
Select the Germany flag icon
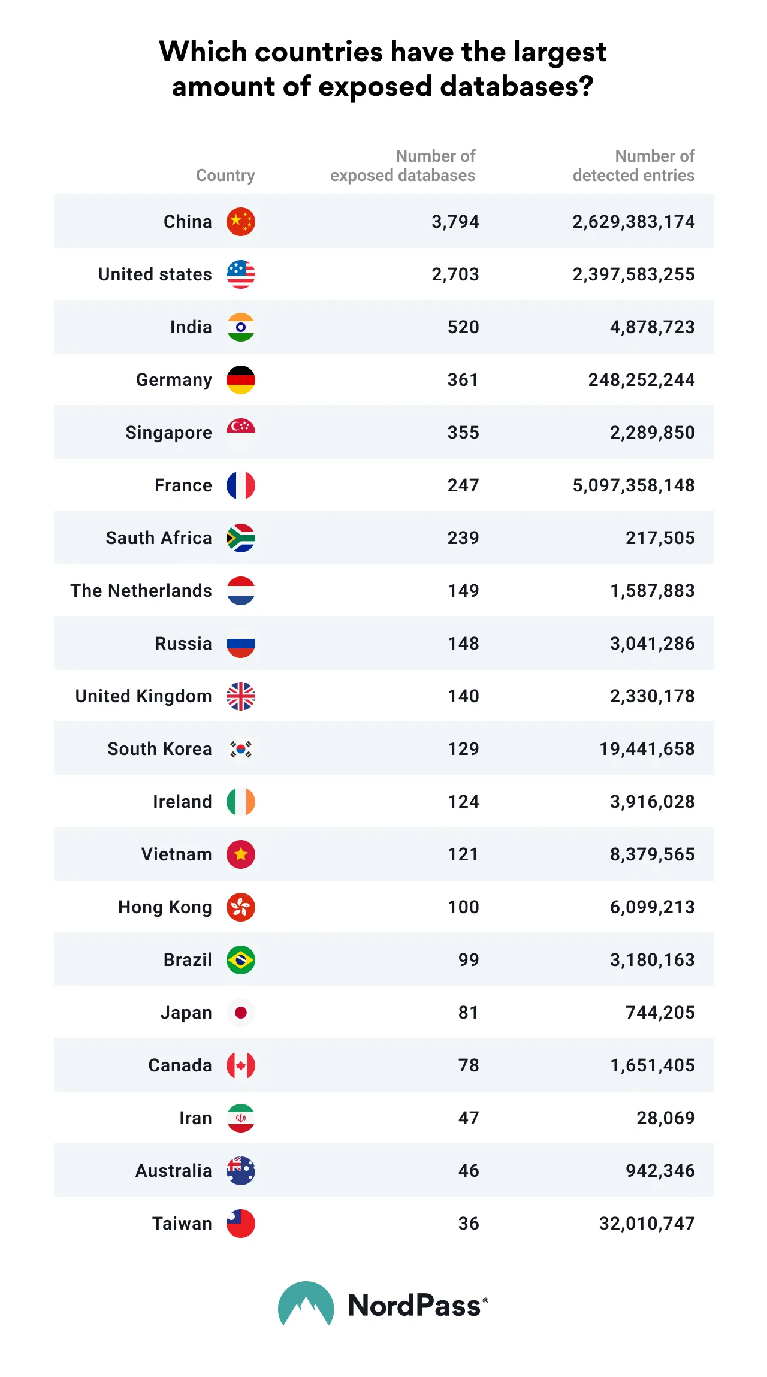[x=241, y=380]
